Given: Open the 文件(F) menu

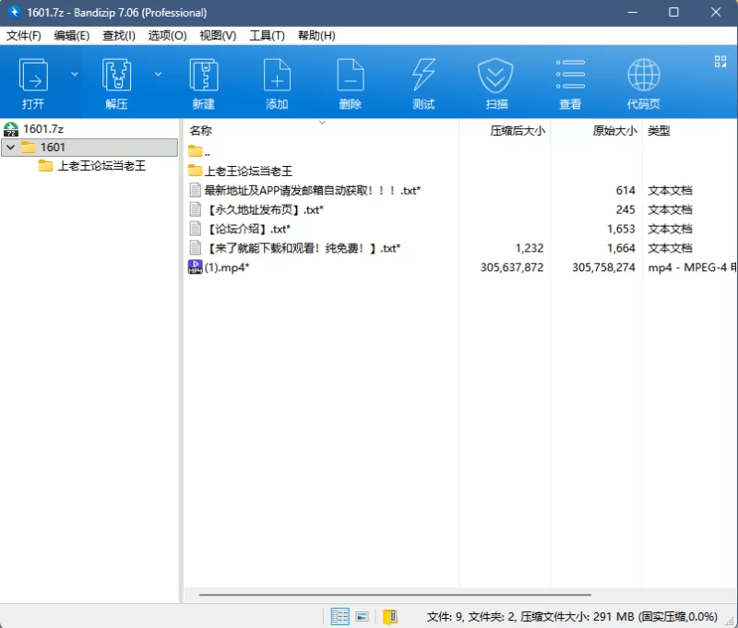Looking at the screenshot, I should coord(24,35).
